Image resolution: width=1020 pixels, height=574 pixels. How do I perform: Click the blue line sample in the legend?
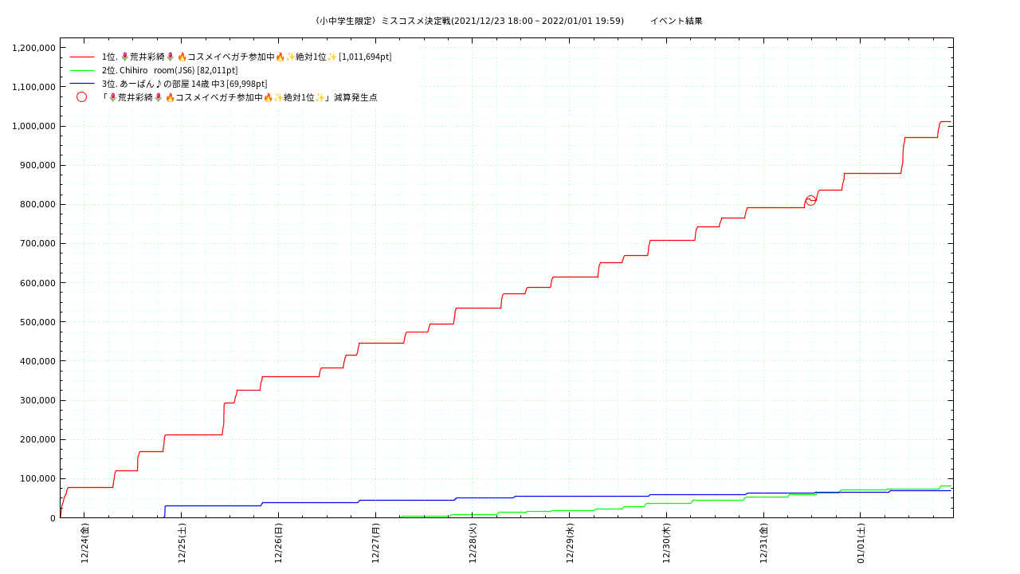82,84
